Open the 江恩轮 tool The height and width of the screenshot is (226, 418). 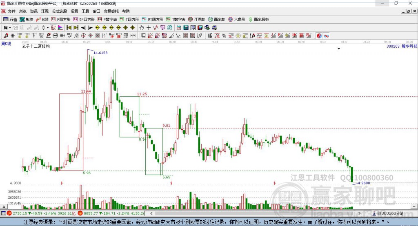197,20
